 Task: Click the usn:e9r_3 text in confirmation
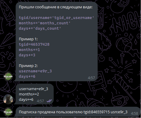coord(119,112)
